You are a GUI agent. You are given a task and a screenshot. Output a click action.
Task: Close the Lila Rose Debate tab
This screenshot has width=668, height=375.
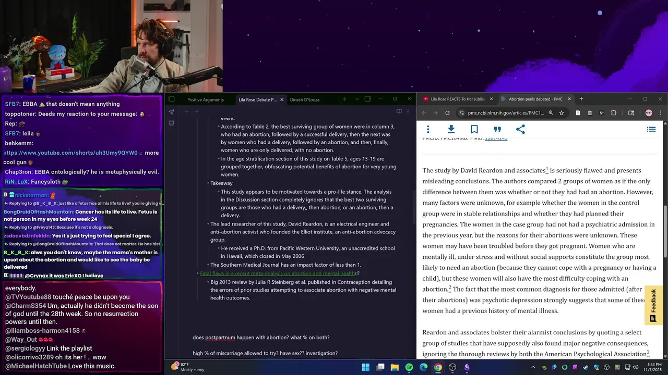coord(282,99)
